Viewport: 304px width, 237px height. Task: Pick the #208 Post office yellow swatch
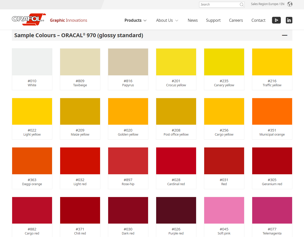point(176,119)
